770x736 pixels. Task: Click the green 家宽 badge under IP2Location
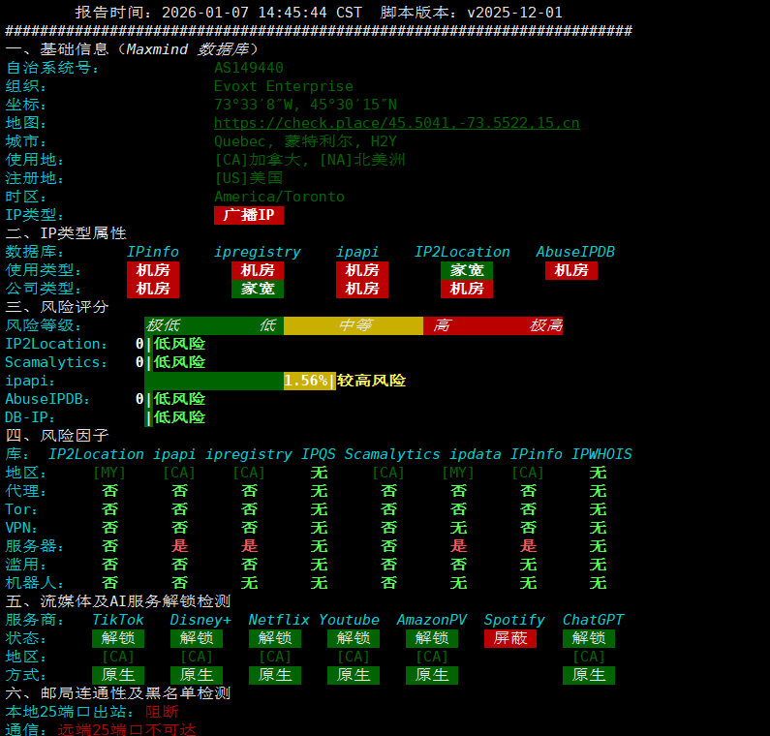click(x=467, y=270)
